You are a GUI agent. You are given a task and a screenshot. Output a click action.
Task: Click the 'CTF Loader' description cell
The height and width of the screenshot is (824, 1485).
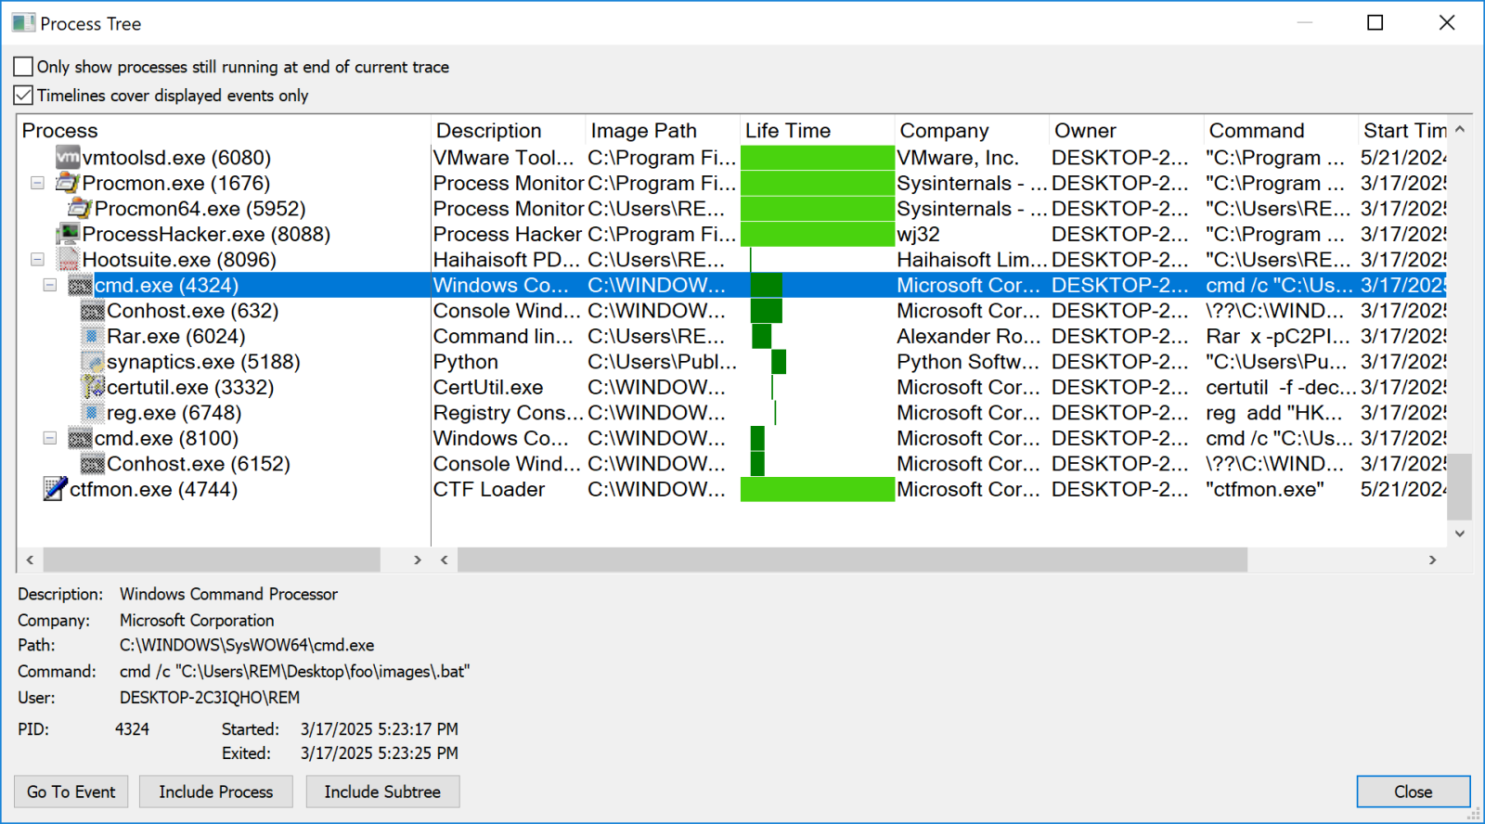pyautogui.click(x=489, y=489)
